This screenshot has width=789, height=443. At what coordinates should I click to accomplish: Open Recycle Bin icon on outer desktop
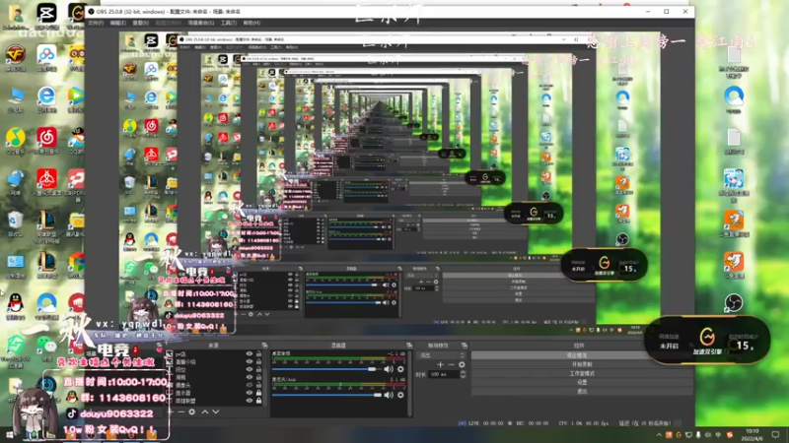(x=16, y=220)
